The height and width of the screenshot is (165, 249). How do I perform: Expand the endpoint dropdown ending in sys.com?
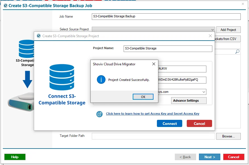[x=204, y=92]
